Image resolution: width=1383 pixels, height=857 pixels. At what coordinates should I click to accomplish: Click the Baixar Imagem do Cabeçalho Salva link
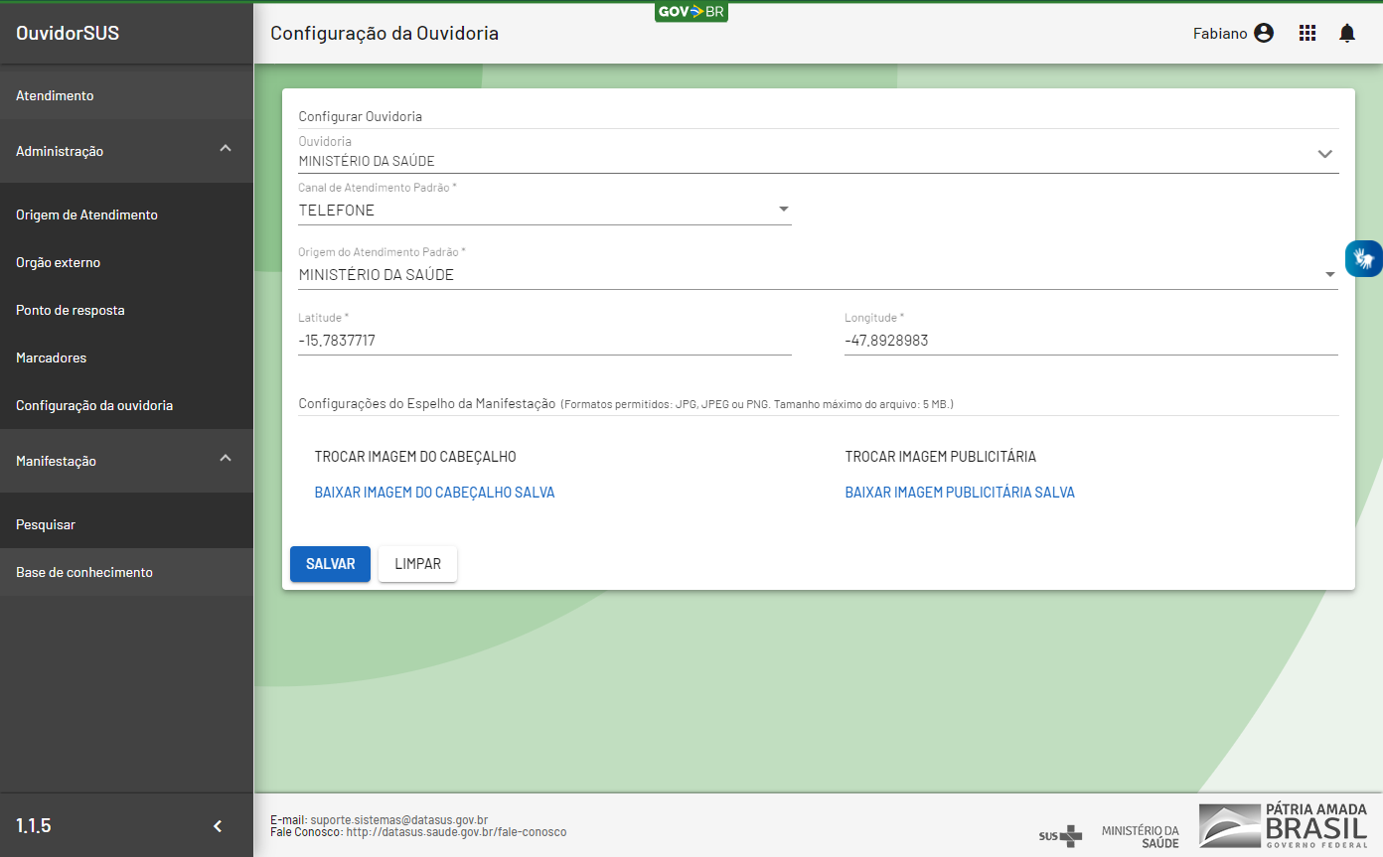(434, 493)
